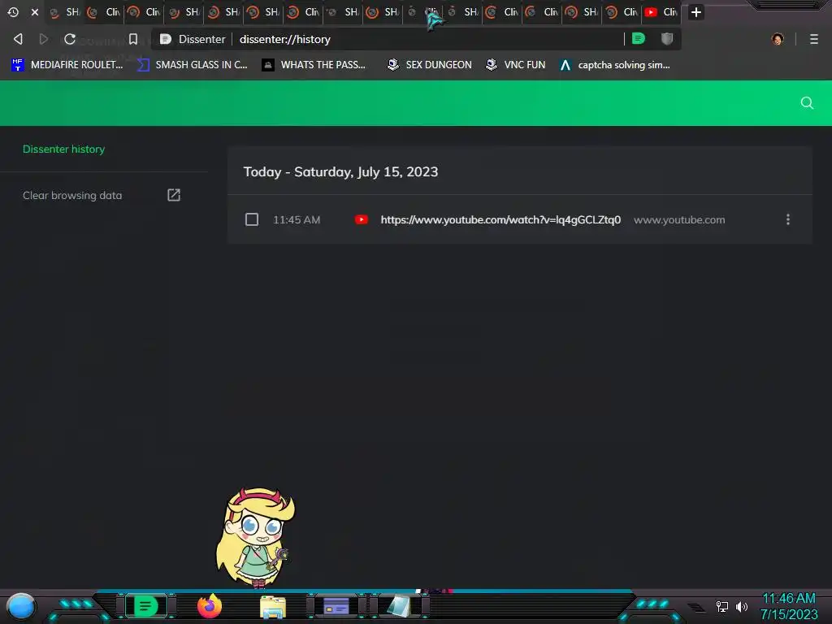Click the volume speaker tray icon
Image resolution: width=832 pixels, height=624 pixels.
click(x=742, y=606)
